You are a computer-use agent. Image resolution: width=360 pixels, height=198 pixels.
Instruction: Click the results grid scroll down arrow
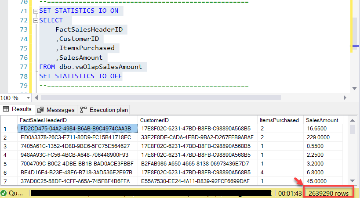click(x=352, y=181)
